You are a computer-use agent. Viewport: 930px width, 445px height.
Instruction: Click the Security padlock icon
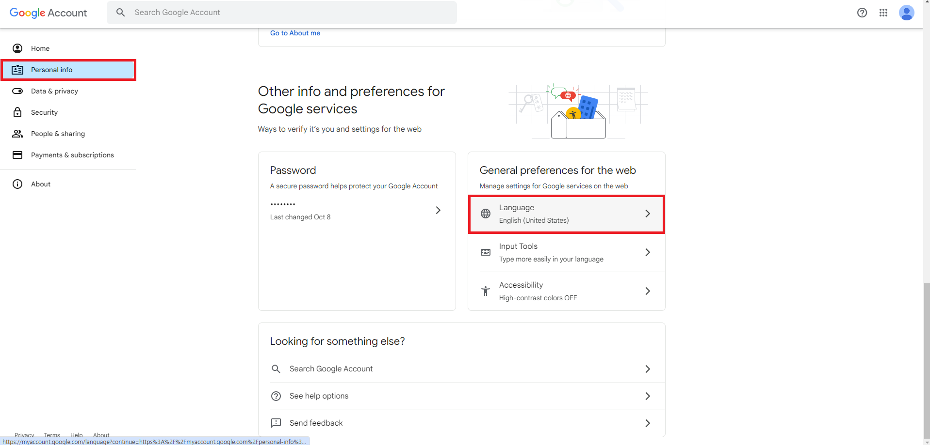point(17,112)
